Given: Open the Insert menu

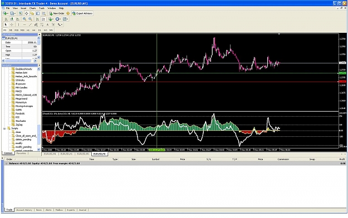Looking at the screenshot, I should pyautogui.click(x=23, y=8).
